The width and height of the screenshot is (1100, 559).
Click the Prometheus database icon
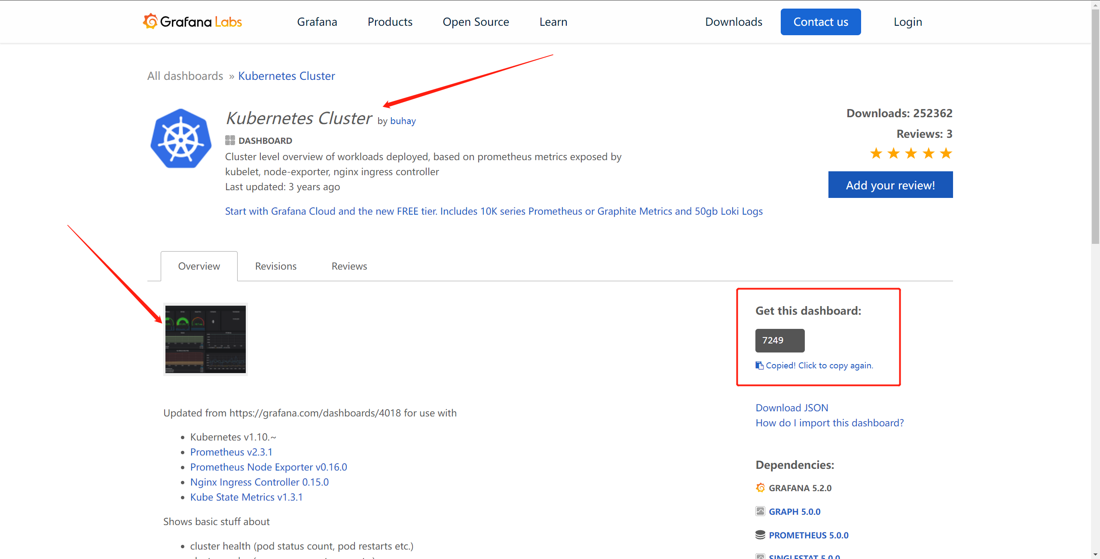tap(760, 535)
